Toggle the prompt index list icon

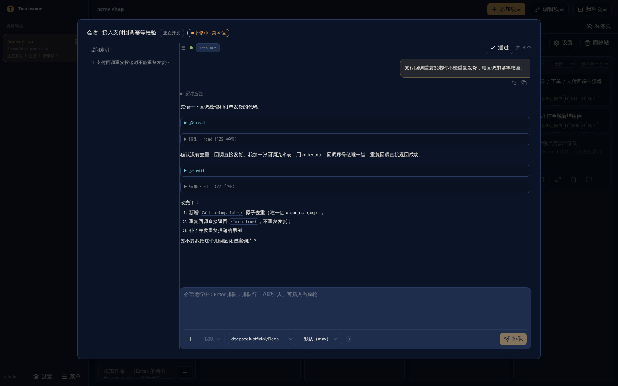pyautogui.click(x=183, y=48)
